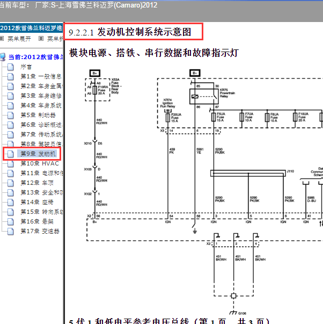
Task: Open 第12章 车顶 chapter
Action: tap(37, 183)
